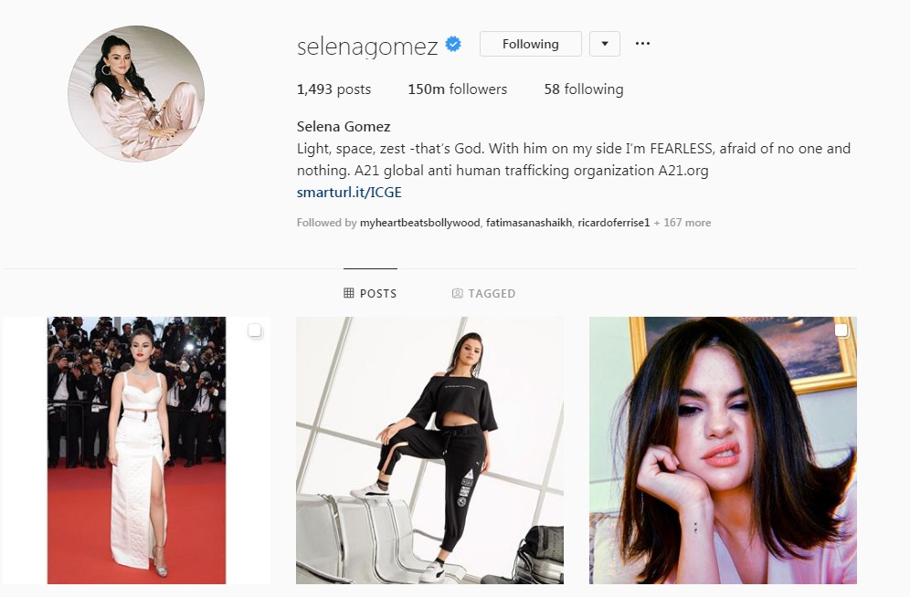Click the grid icon beside POSTS
The width and height of the screenshot is (910, 597).
349,293
